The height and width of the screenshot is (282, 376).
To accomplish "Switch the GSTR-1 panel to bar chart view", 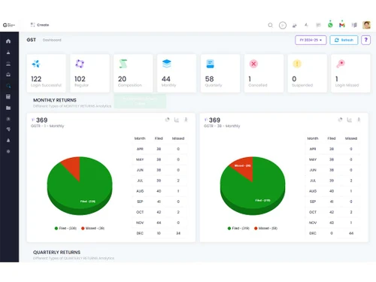I will (177, 120).
